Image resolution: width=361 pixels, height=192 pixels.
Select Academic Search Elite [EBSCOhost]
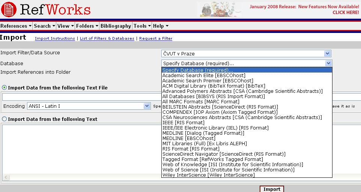247,75
